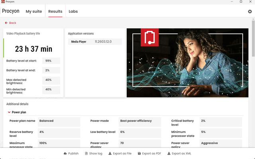This screenshot has width=255, height=159.
Task: Select the Reserve battery level 4% value
Action: coord(59,133)
